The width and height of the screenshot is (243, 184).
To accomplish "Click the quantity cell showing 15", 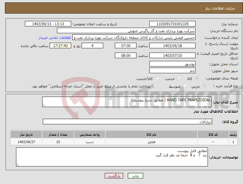I will [58, 142].
